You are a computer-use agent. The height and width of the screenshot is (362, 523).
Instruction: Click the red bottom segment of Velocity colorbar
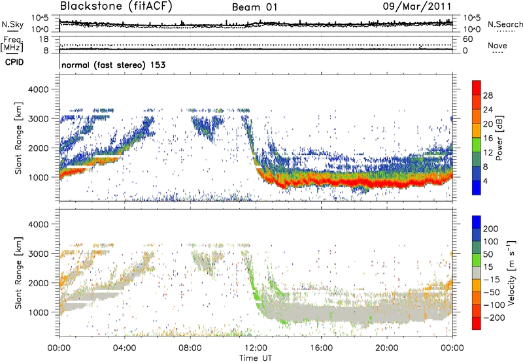[477, 323]
